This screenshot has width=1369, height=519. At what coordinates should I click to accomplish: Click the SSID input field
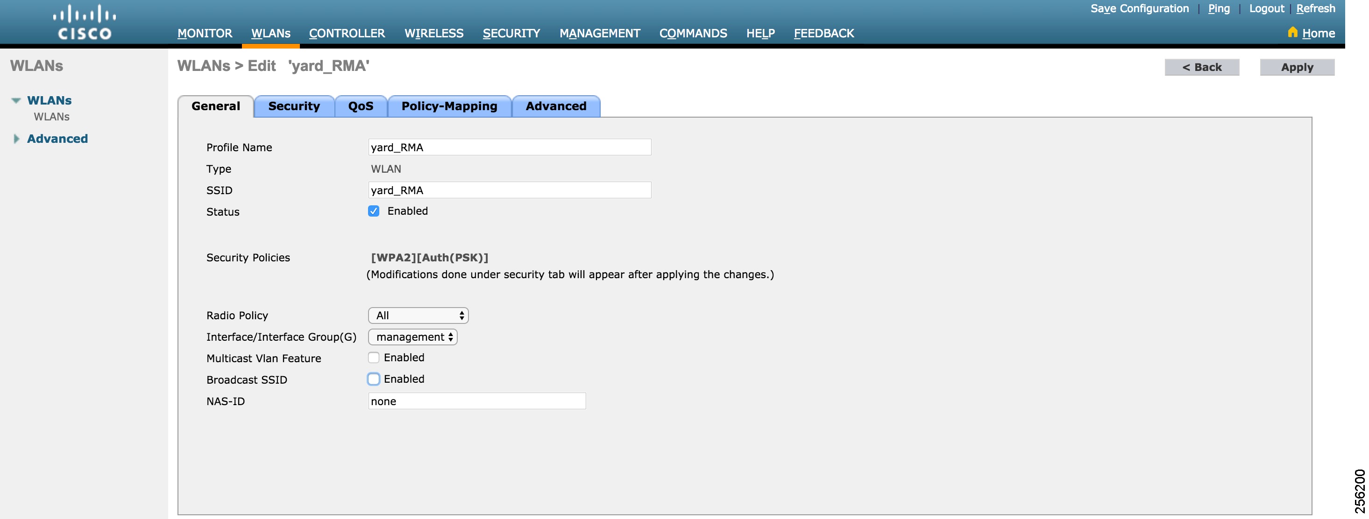[510, 190]
